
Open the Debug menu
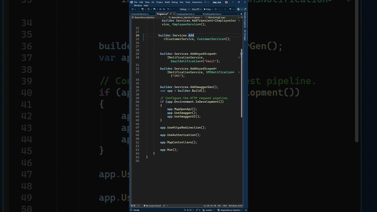[x=175, y=2]
